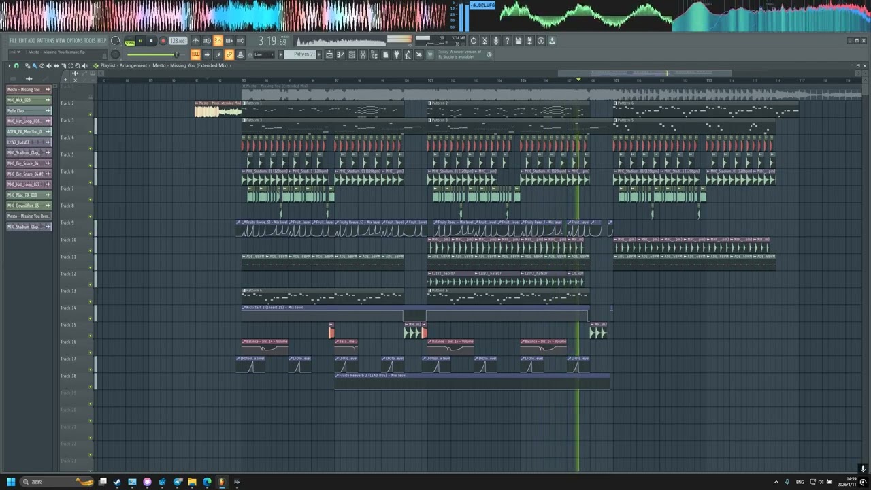Open the VIEW menu
Image resolution: width=871 pixels, height=490 pixels.
pyautogui.click(x=61, y=41)
